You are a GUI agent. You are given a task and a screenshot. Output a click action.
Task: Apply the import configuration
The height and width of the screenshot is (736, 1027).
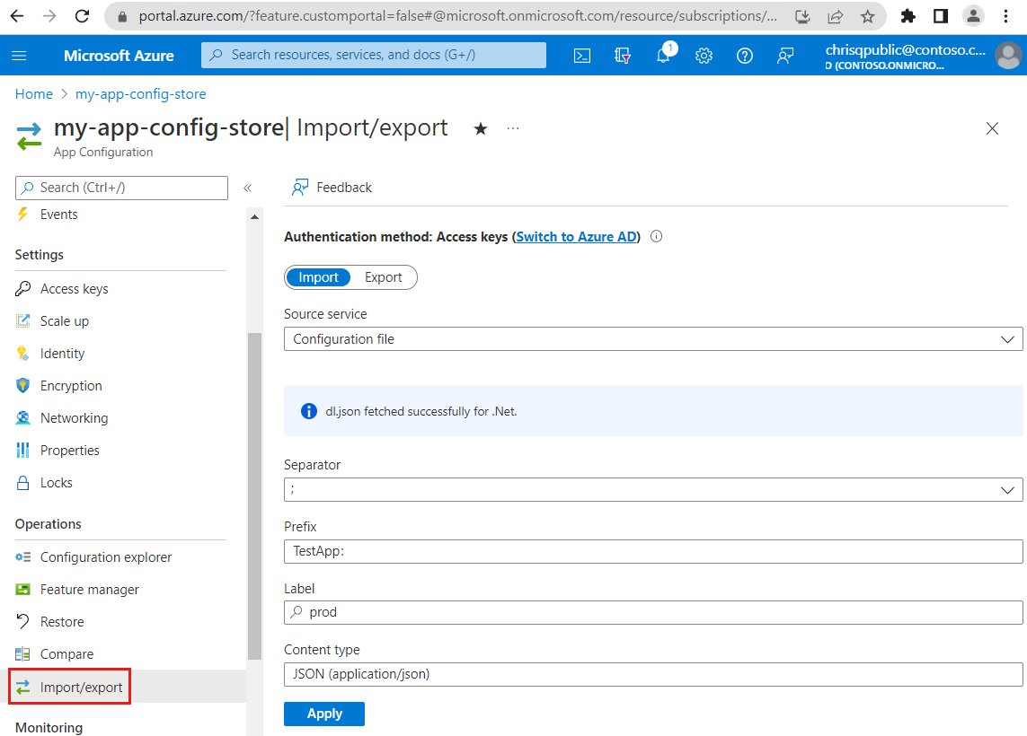(x=323, y=714)
